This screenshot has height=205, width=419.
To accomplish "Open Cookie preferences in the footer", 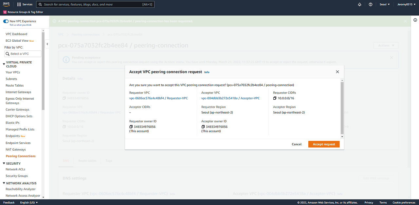I will click(404, 202).
